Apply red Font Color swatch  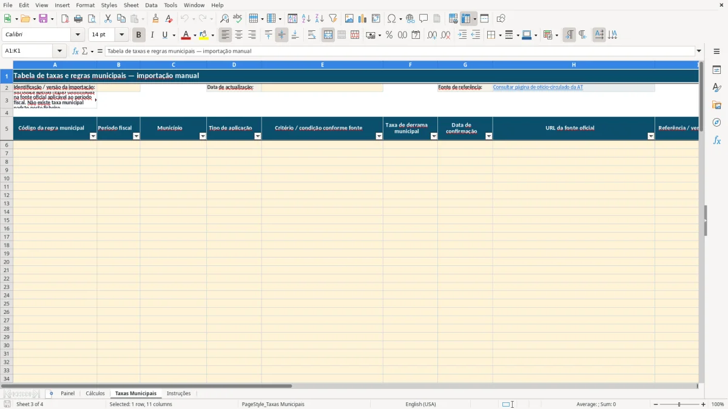pyautogui.click(x=186, y=35)
